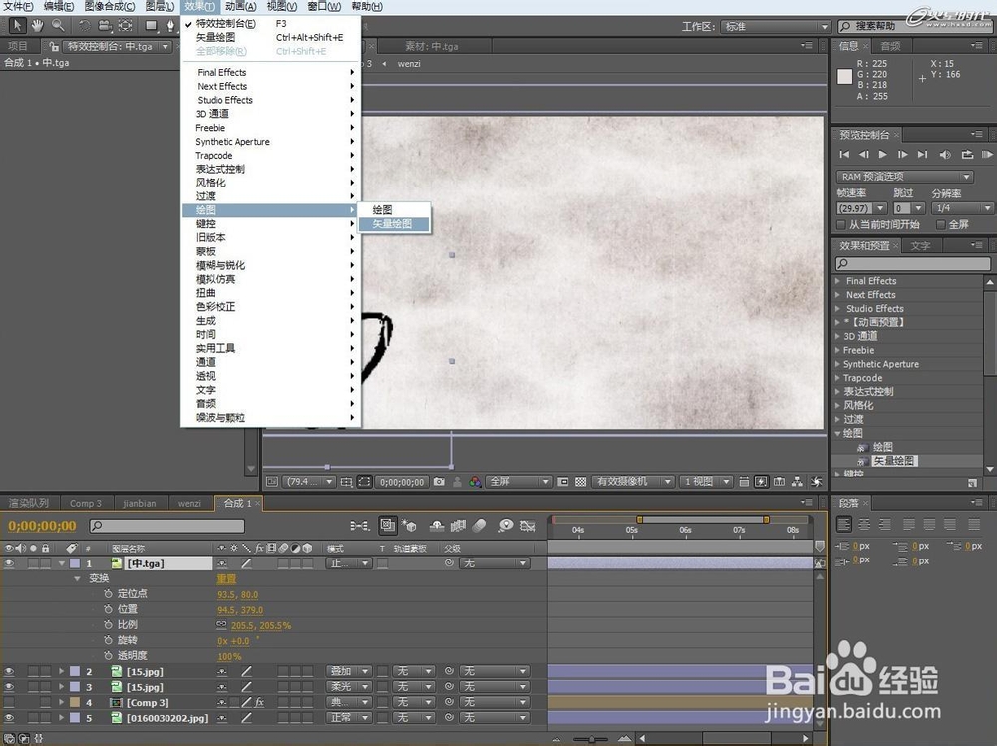Hide layer 2 [15.jpg] eye icon
The height and width of the screenshot is (746, 997).
tap(9, 671)
